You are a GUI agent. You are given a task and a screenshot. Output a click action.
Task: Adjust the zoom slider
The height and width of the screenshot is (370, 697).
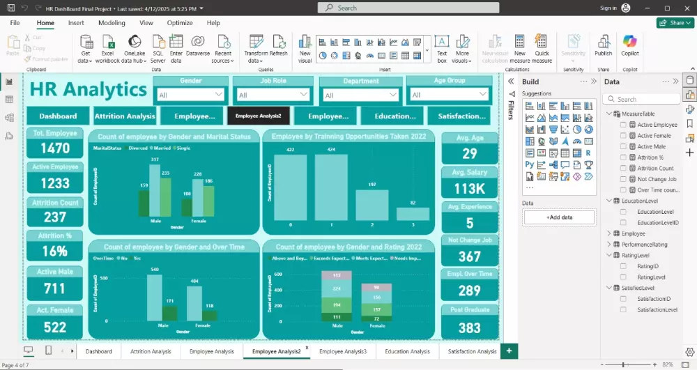tap(624, 364)
